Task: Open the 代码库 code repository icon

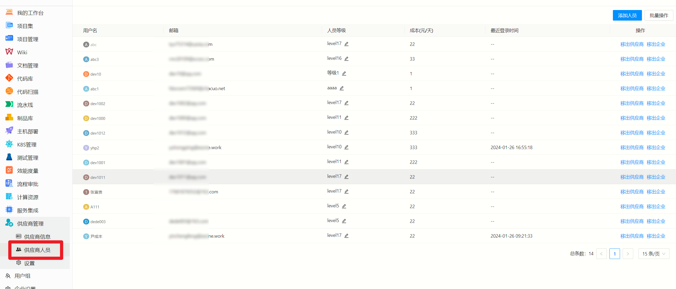Action: [x=9, y=78]
